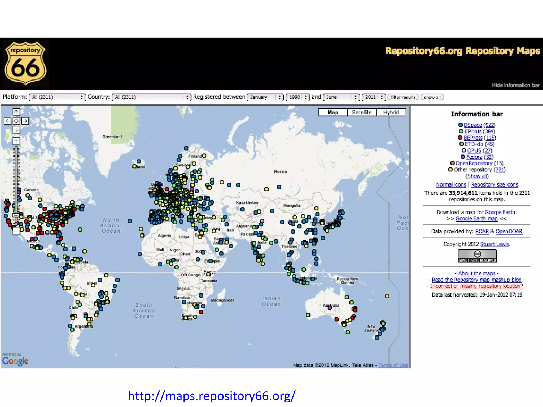The height and width of the screenshot is (407, 543).
Task: Click the Creative Commons license badge
Action: [x=477, y=256]
